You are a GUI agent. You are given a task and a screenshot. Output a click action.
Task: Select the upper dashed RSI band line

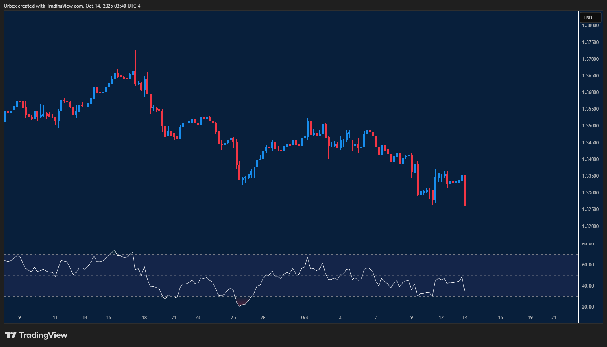click(278, 254)
